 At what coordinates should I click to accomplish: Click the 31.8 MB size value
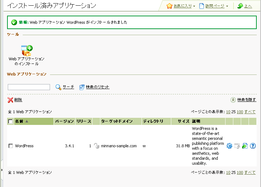(183, 146)
